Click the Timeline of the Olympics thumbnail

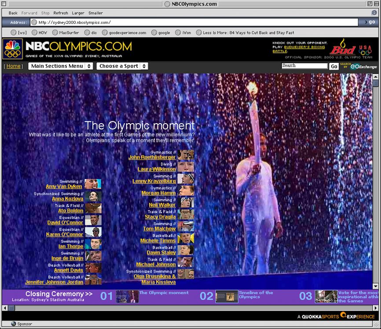227,296
